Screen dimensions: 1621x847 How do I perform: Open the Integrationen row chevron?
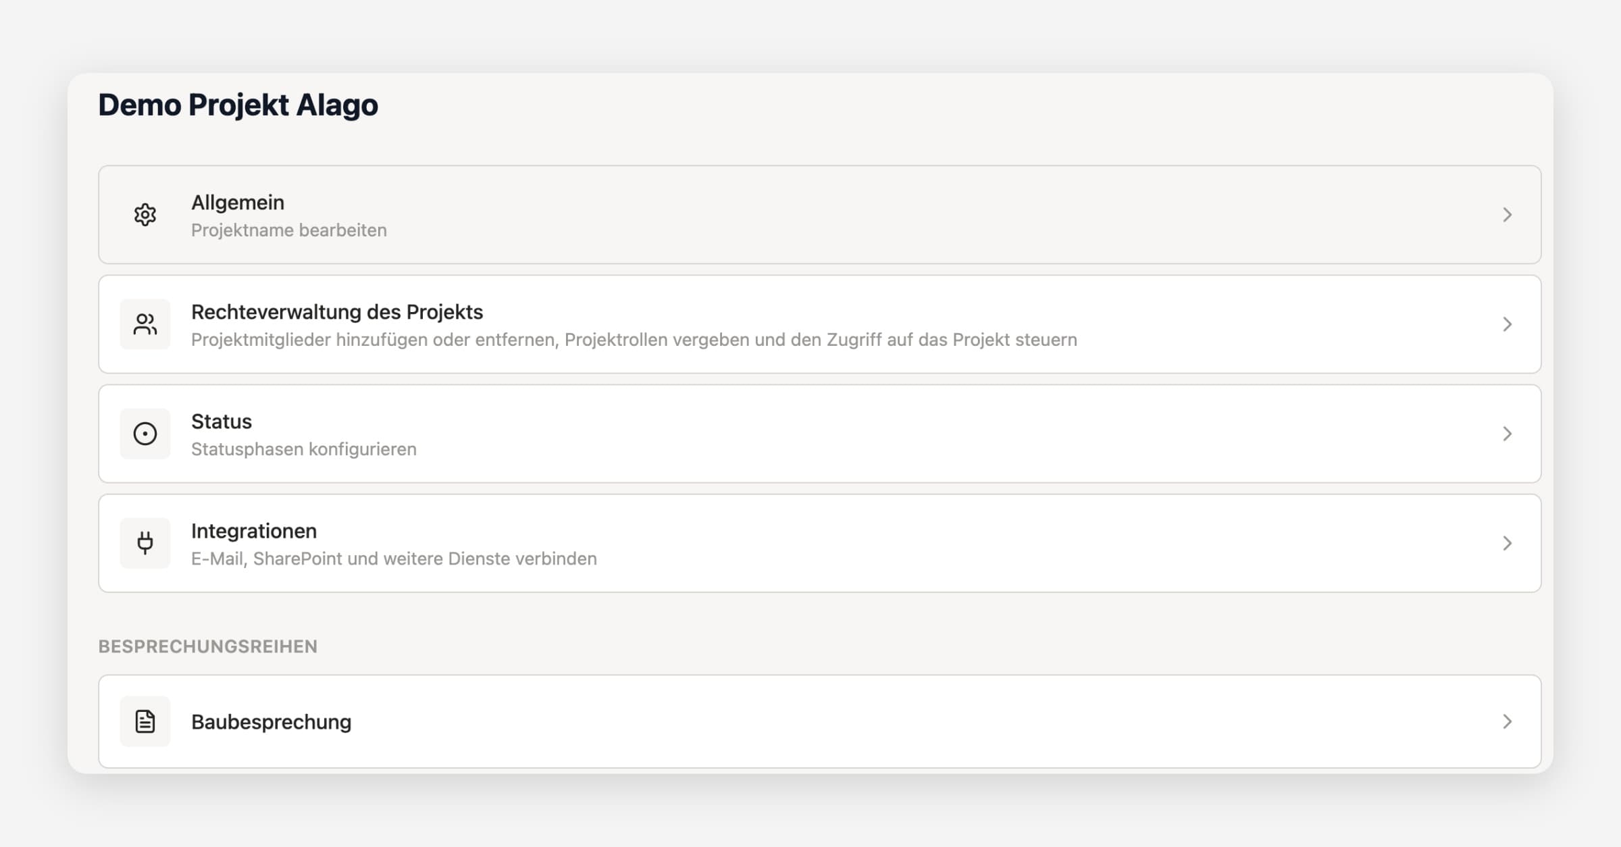pyautogui.click(x=1508, y=543)
